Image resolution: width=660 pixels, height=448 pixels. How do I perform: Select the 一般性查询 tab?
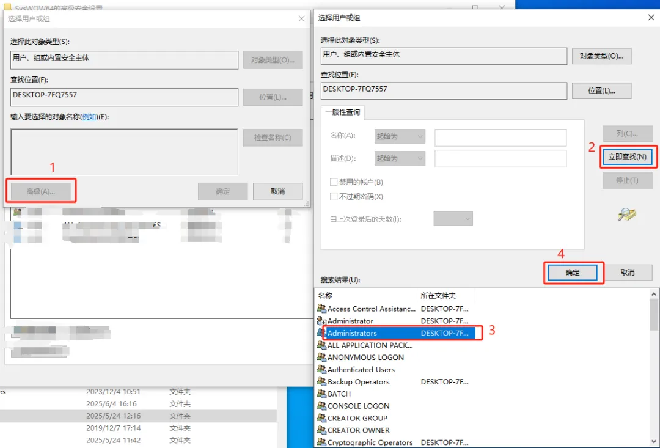(x=343, y=112)
